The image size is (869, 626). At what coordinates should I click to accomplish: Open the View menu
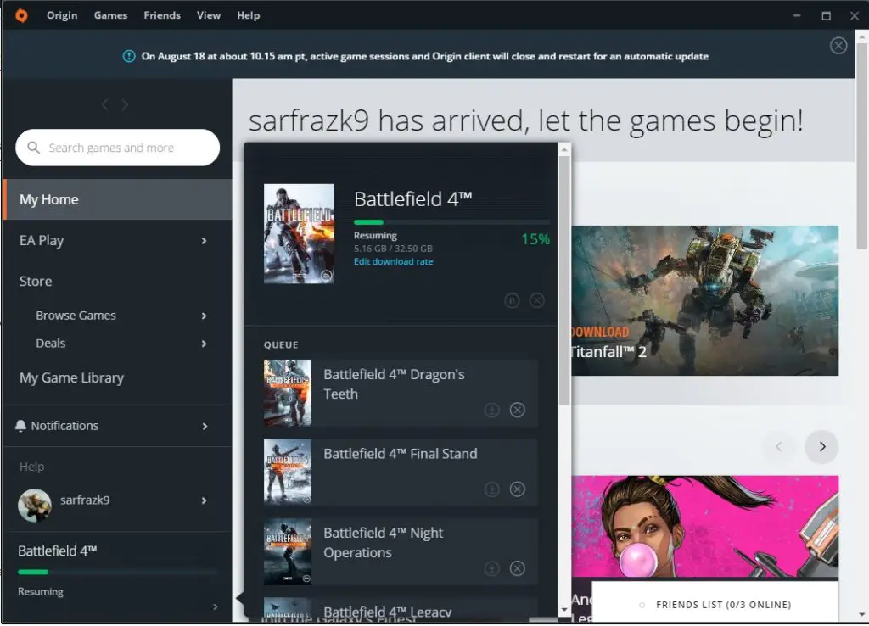point(209,15)
